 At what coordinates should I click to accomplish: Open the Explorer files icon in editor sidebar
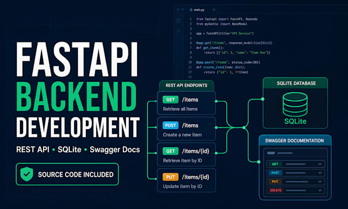coord(179,20)
